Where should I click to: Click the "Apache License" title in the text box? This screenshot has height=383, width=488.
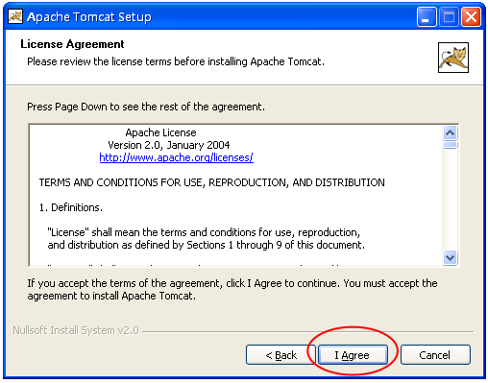click(x=160, y=132)
